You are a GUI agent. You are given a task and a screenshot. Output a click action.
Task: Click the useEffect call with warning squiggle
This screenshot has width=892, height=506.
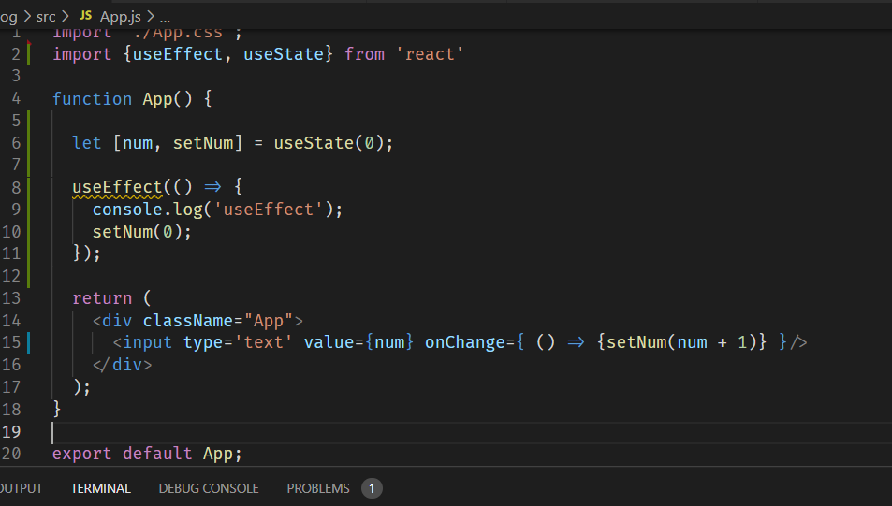pos(117,187)
